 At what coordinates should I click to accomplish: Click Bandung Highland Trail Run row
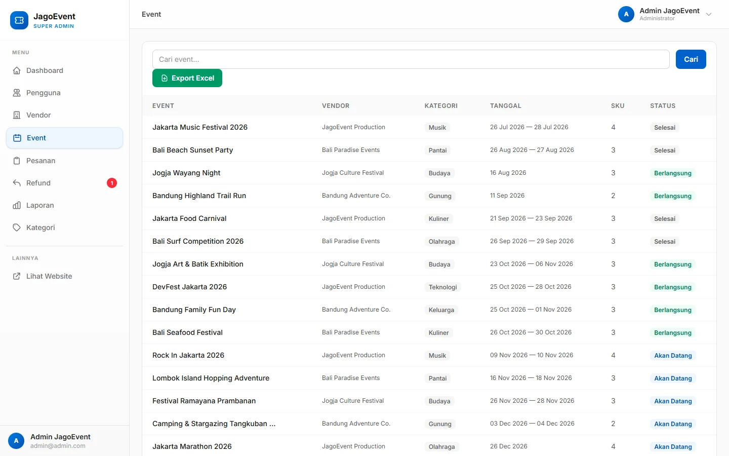(x=429, y=196)
